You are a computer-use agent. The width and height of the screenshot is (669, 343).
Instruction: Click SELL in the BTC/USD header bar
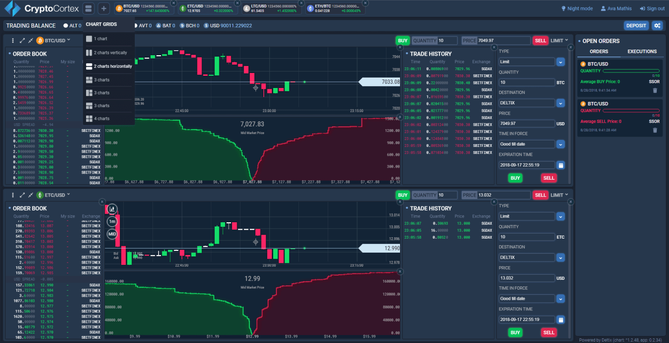540,41
